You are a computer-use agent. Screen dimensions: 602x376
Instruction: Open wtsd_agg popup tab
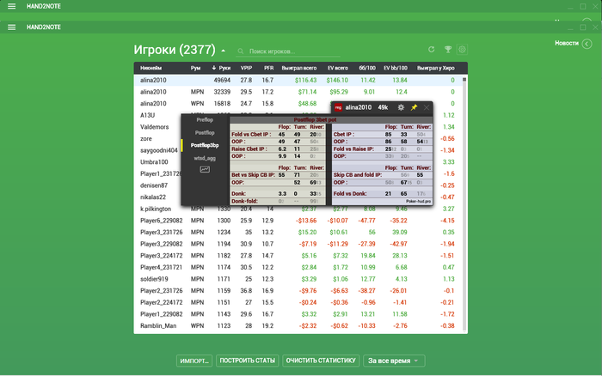pos(205,158)
